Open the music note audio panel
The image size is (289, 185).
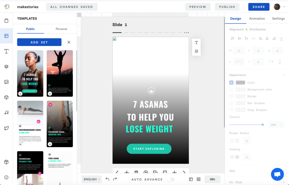(6, 113)
